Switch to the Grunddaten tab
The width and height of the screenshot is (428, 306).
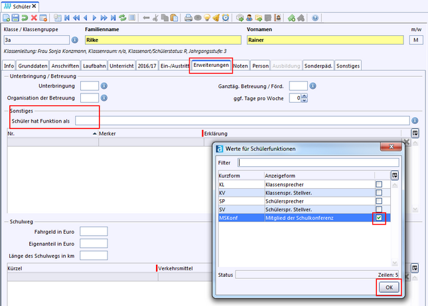pyautogui.click(x=33, y=66)
